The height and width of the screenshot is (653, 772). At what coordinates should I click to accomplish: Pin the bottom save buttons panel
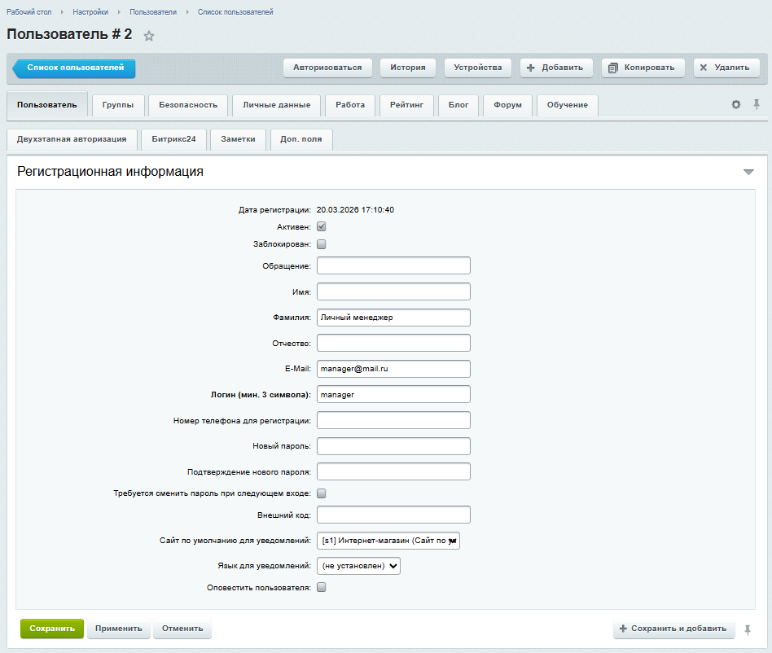[748, 630]
